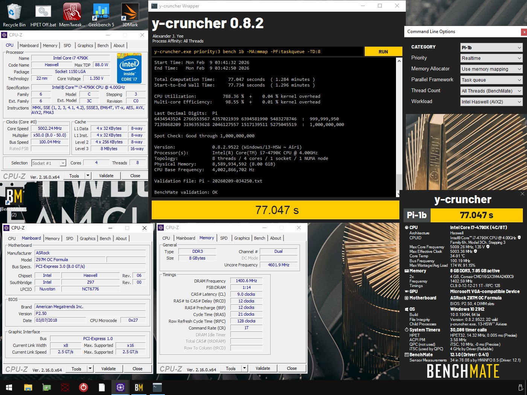Open Graphics tab in CPU-Z motherboard window
527x395 pixels.
pyautogui.click(x=88, y=239)
